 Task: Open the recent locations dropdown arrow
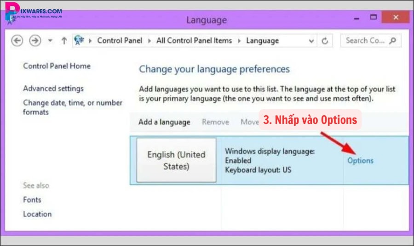coord(50,41)
